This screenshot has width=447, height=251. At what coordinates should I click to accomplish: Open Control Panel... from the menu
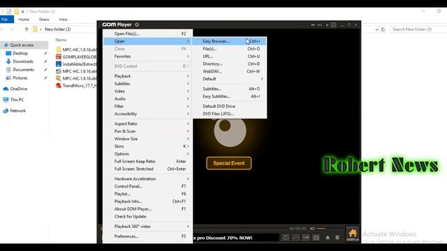pos(148,186)
